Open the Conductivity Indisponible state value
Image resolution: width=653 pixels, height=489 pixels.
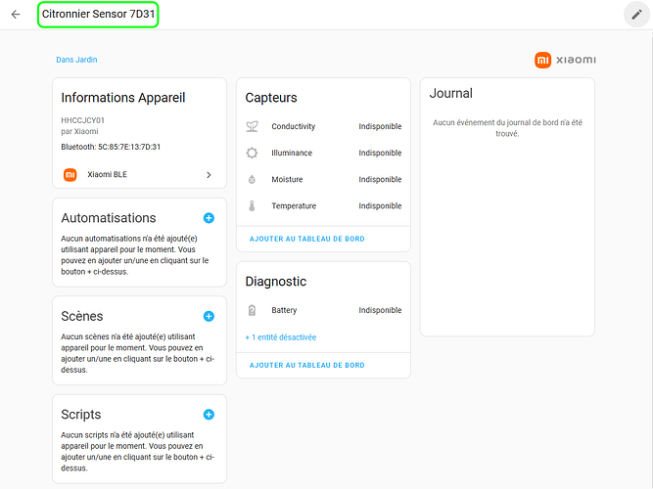[380, 126]
